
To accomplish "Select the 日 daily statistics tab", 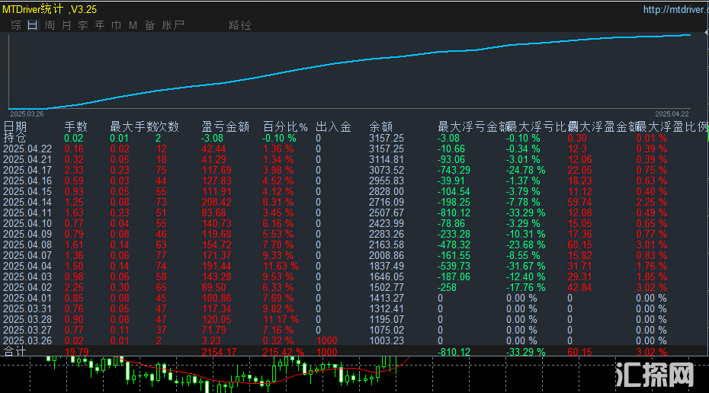I will click(32, 25).
